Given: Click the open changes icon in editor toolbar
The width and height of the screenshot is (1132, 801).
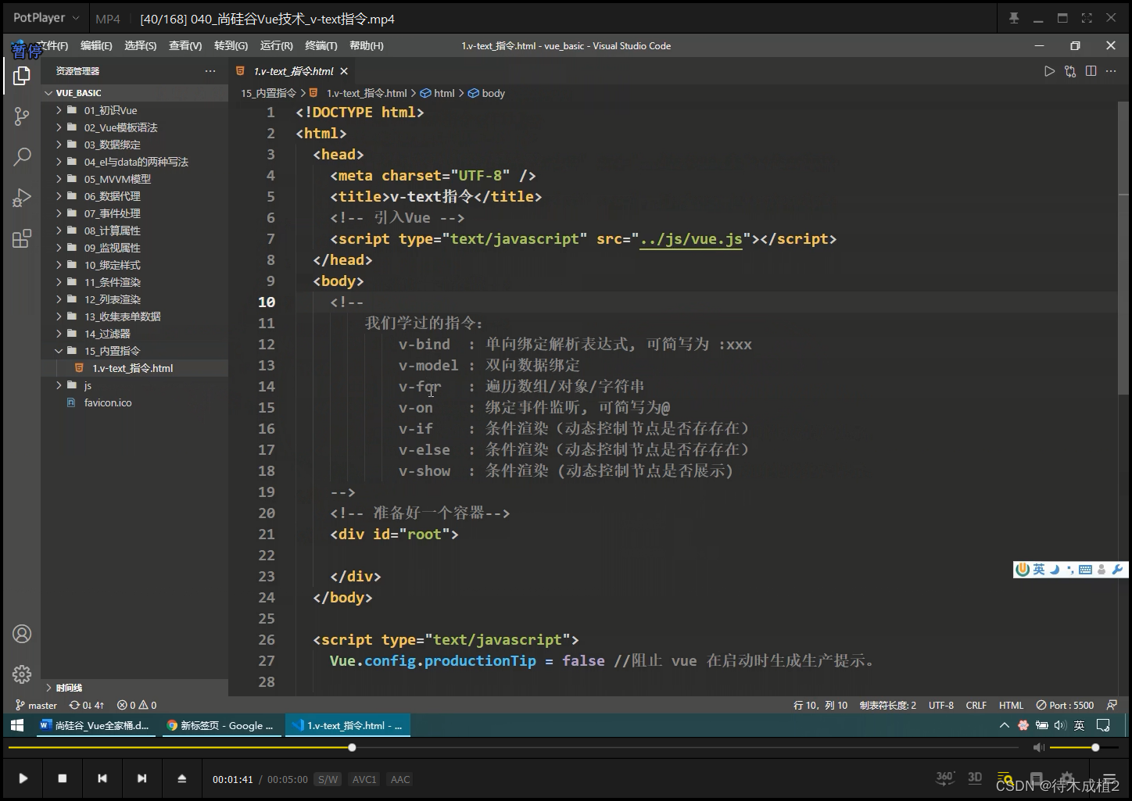Looking at the screenshot, I should [x=1070, y=71].
